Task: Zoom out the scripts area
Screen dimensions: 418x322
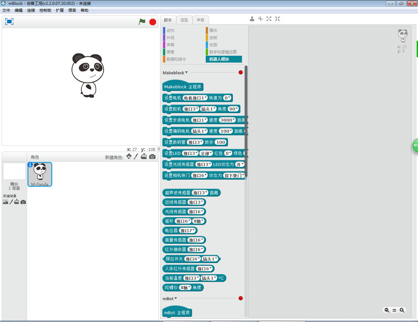Action: point(387,310)
